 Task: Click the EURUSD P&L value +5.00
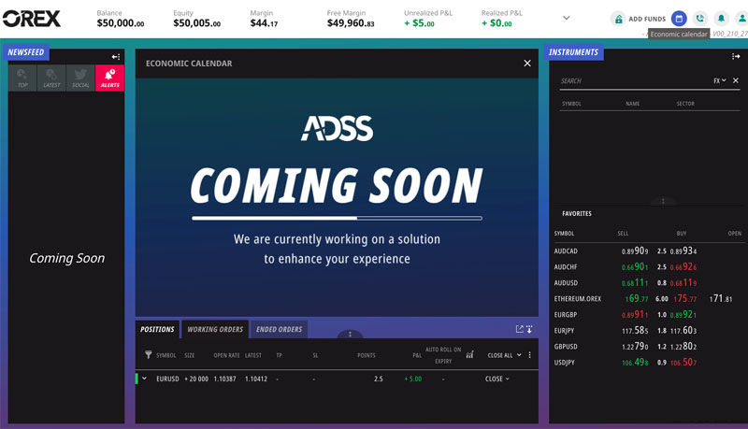point(412,379)
